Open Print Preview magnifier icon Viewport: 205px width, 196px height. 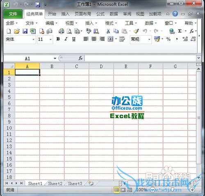tap(69, 31)
